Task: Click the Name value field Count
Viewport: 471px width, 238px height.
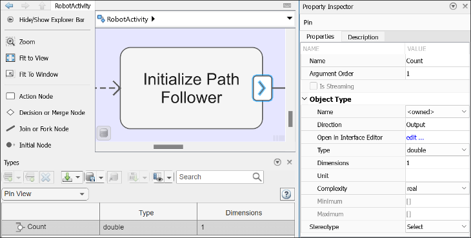Action: [x=437, y=61]
